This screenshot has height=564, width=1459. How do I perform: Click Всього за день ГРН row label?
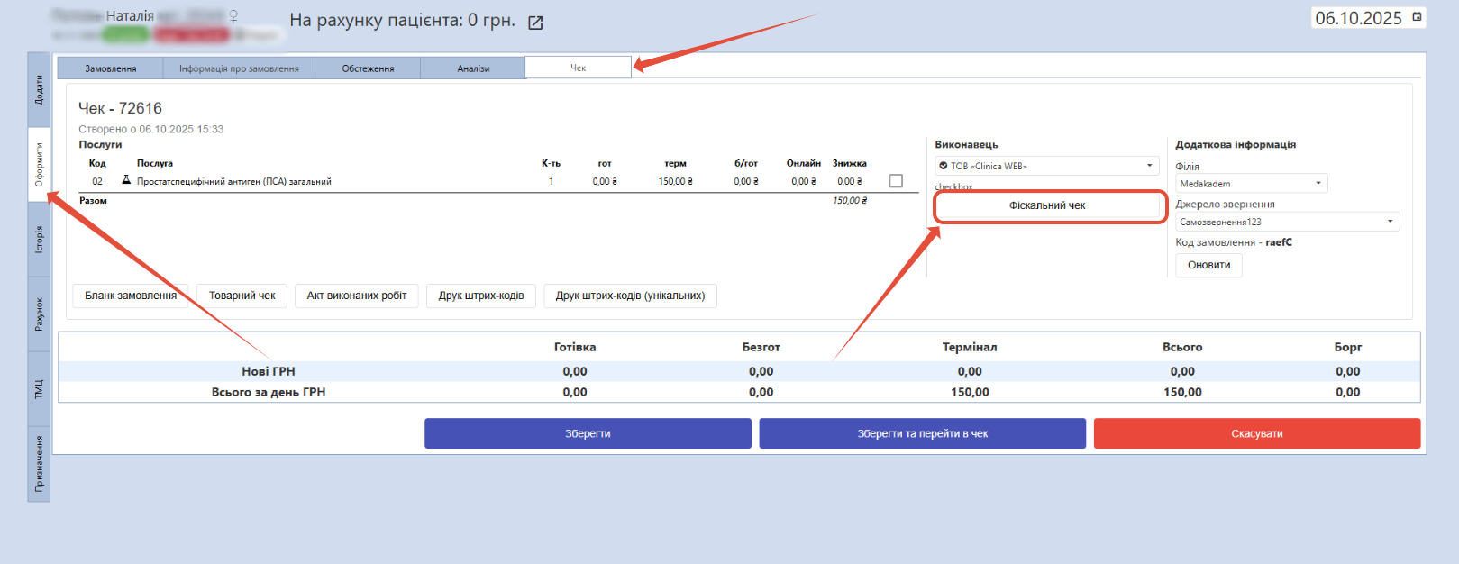[269, 392]
